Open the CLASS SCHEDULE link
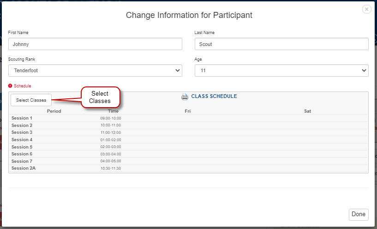The height and width of the screenshot is (229, 377). pyautogui.click(x=214, y=97)
